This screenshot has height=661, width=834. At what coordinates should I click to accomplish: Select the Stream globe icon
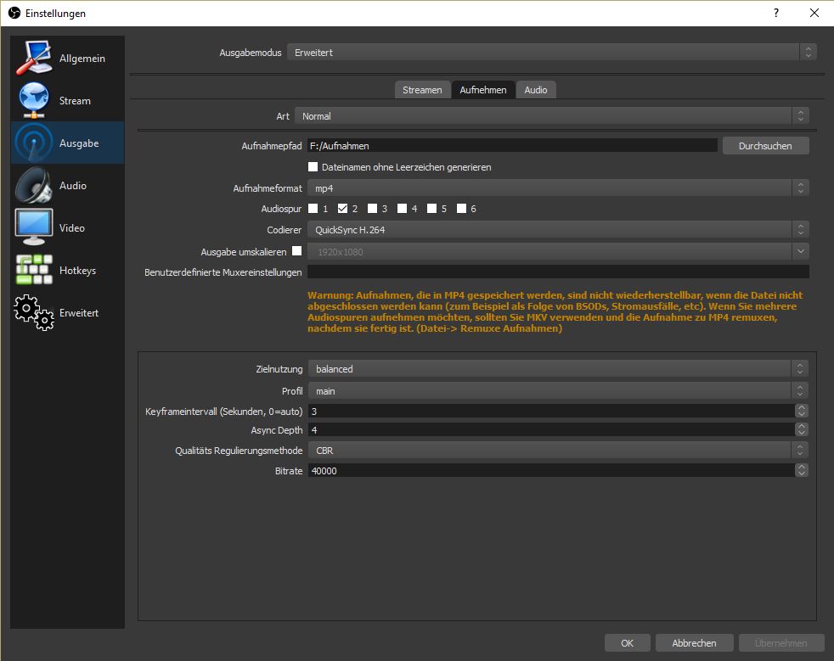click(x=34, y=100)
